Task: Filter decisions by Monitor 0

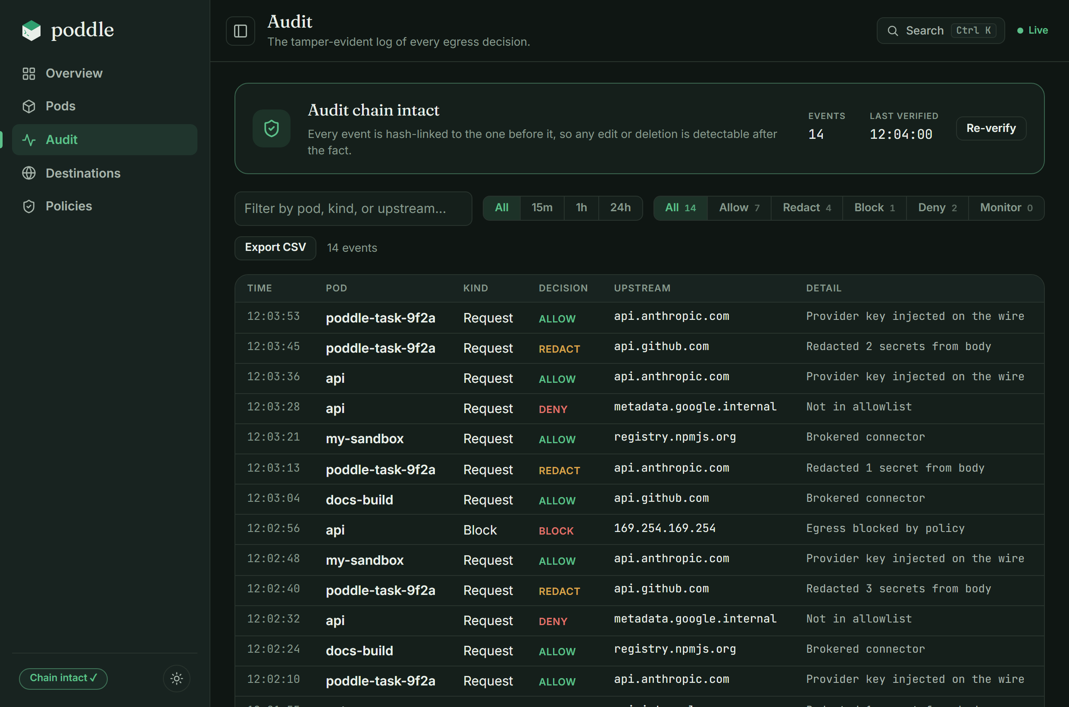Action: click(1006, 208)
